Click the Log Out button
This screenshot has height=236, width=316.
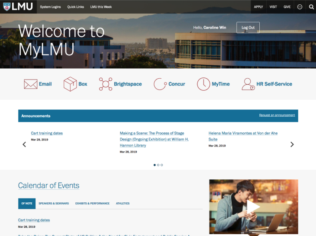tap(248, 27)
